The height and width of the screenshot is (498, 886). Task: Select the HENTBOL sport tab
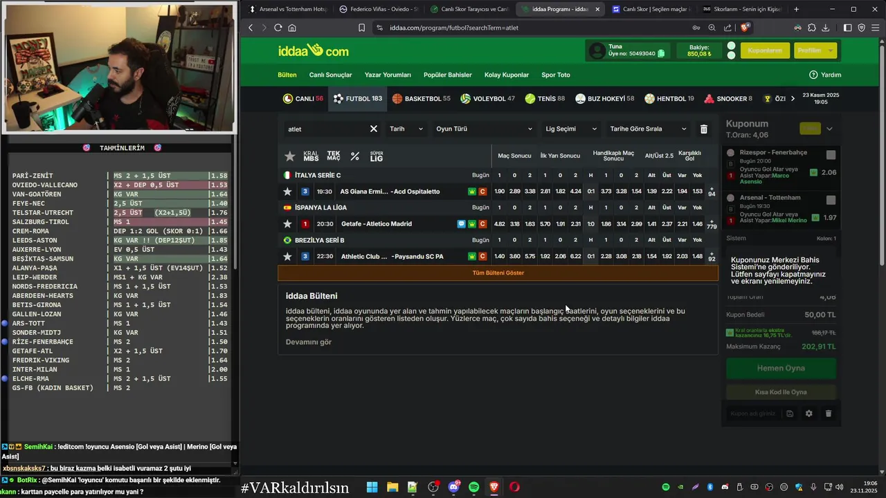tap(669, 99)
